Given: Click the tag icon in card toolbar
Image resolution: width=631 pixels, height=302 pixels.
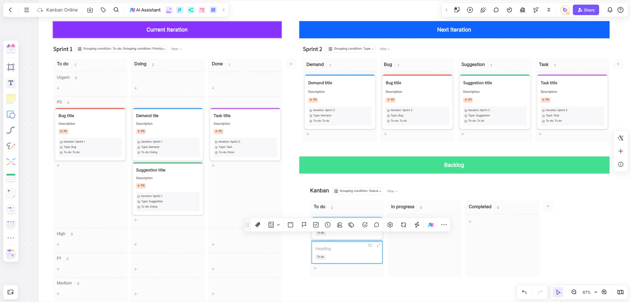Looking at the screenshot, I should coord(351,225).
